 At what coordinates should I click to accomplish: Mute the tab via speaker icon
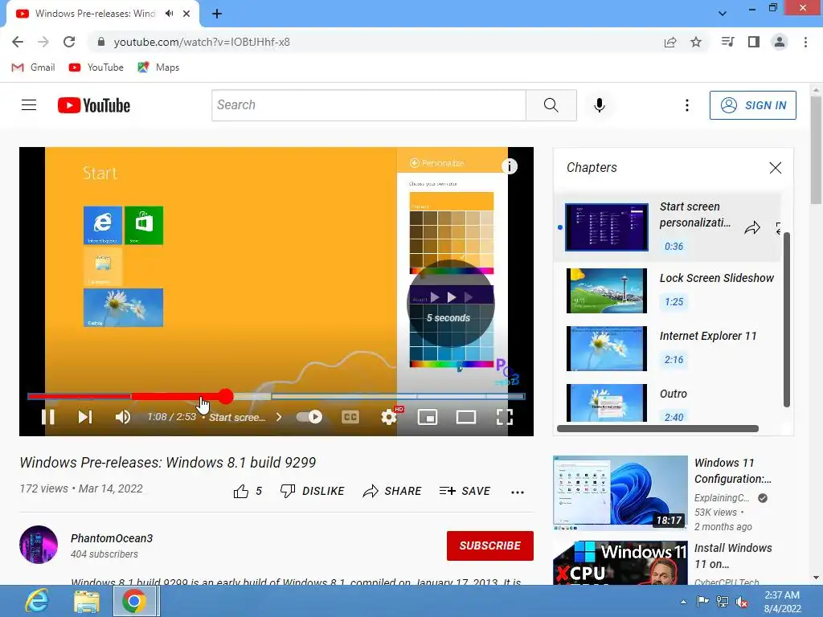click(x=169, y=14)
